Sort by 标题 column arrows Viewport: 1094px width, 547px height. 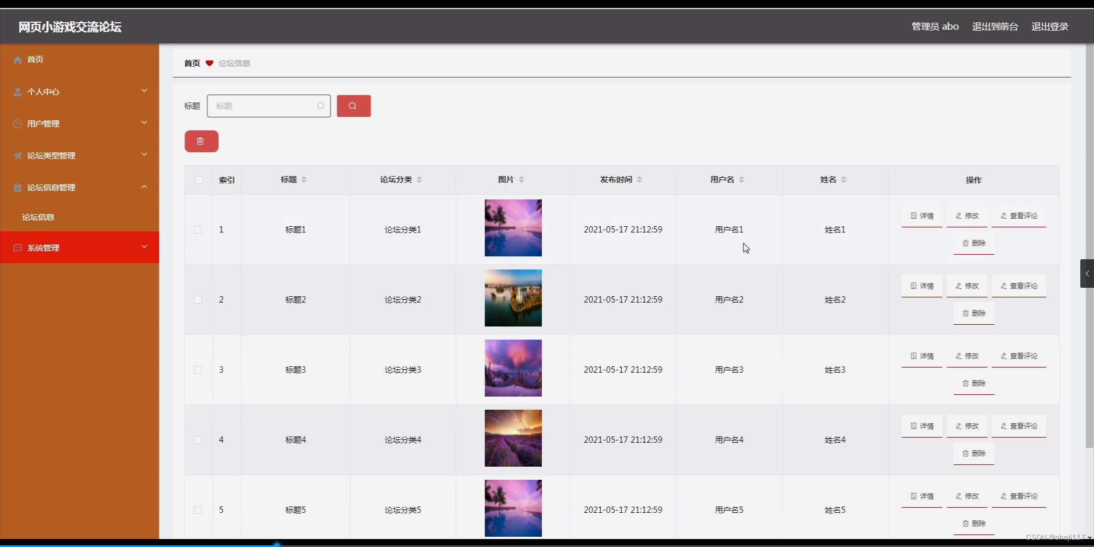[x=304, y=179]
